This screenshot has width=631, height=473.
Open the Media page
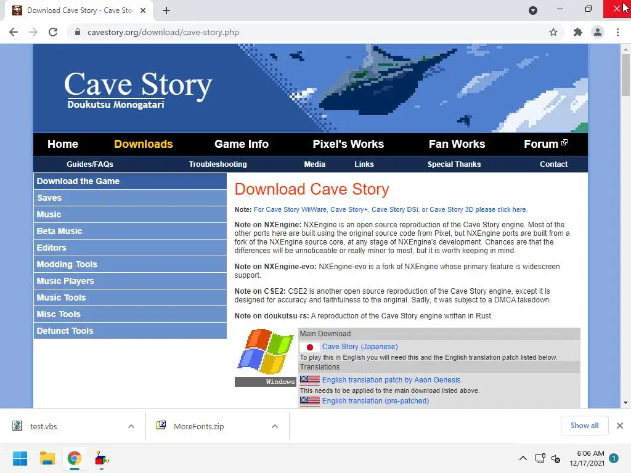[x=315, y=164]
